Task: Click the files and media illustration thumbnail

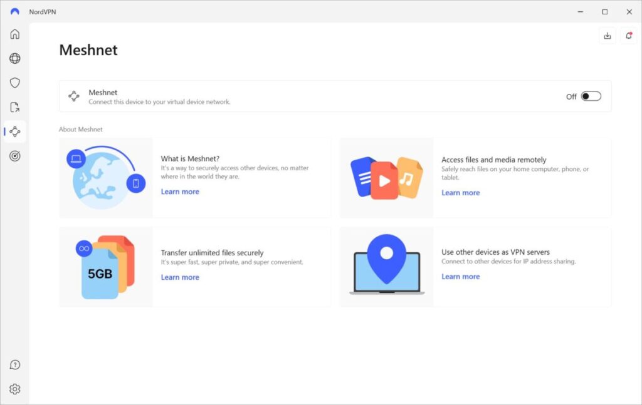Action: (386, 178)
